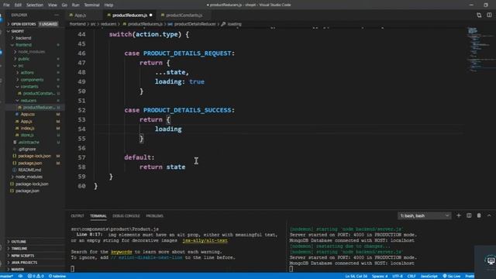Collapse the reducers folder
This screenshot has width=496, height=279.
[x=29, y=101]
